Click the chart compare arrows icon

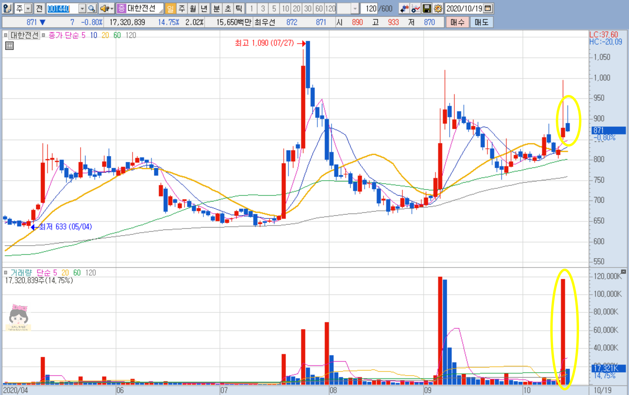coord(404,8)
